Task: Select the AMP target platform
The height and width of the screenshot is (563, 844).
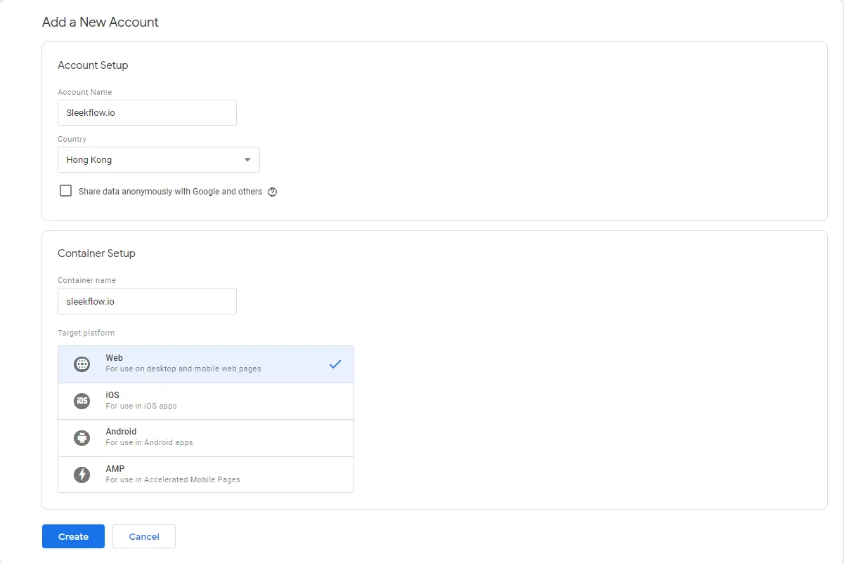Action: (x=205, y=474)
